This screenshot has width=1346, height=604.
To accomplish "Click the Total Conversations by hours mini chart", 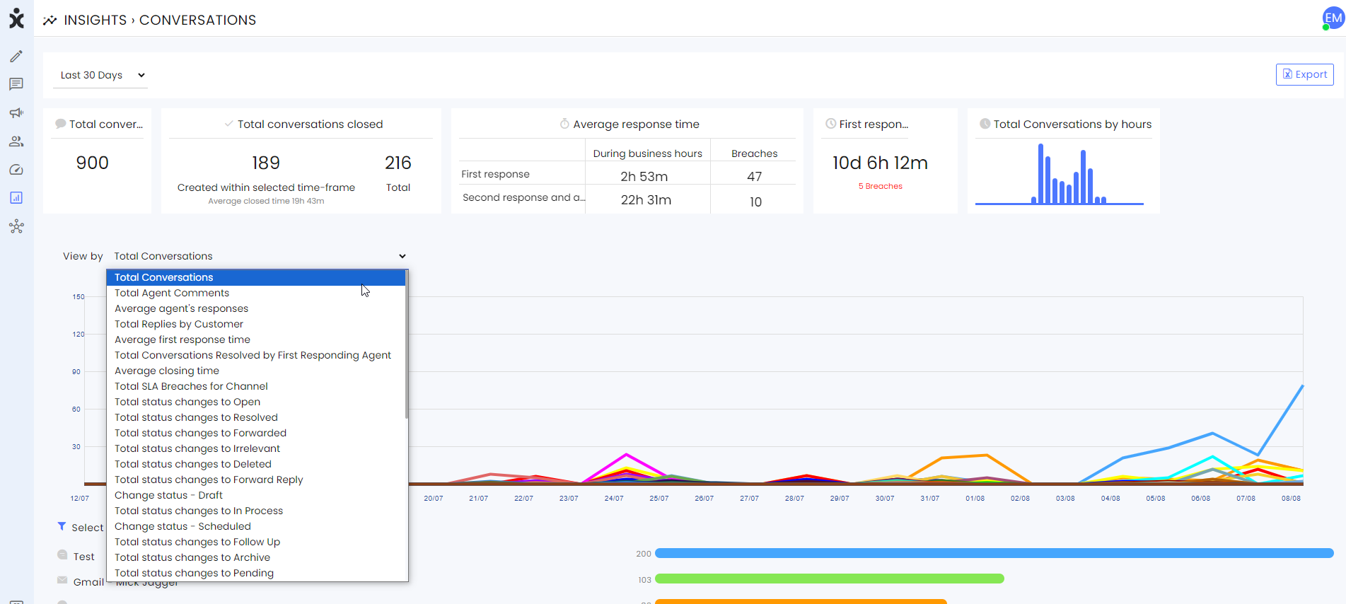I will click(x=1060, y=174).
